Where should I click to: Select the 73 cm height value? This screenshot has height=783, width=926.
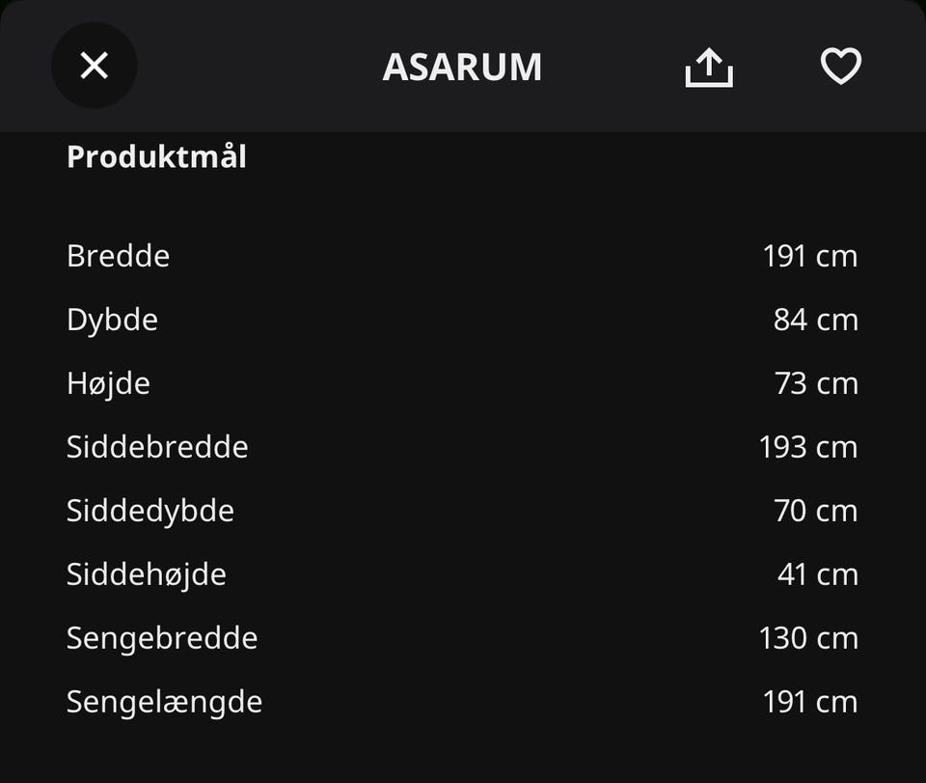tap(816, 383)
